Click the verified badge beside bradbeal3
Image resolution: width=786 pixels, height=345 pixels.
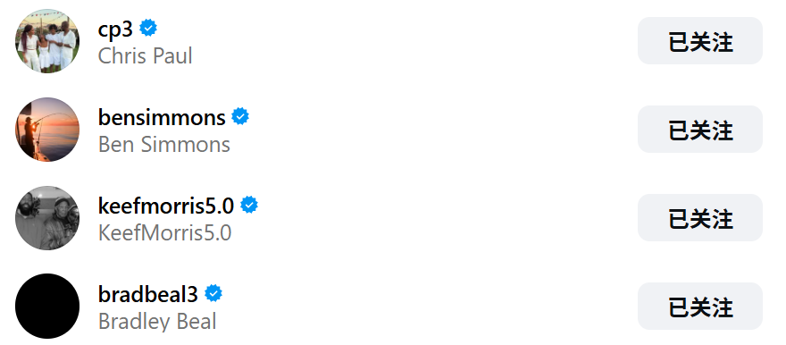pos(213,293)
